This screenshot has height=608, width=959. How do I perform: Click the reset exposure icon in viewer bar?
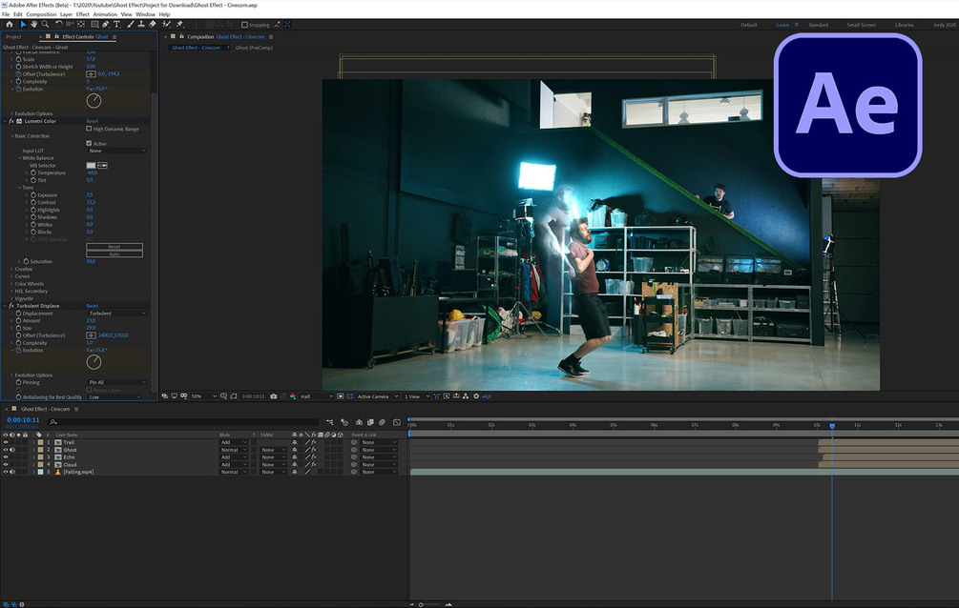(x=476, y=396)
